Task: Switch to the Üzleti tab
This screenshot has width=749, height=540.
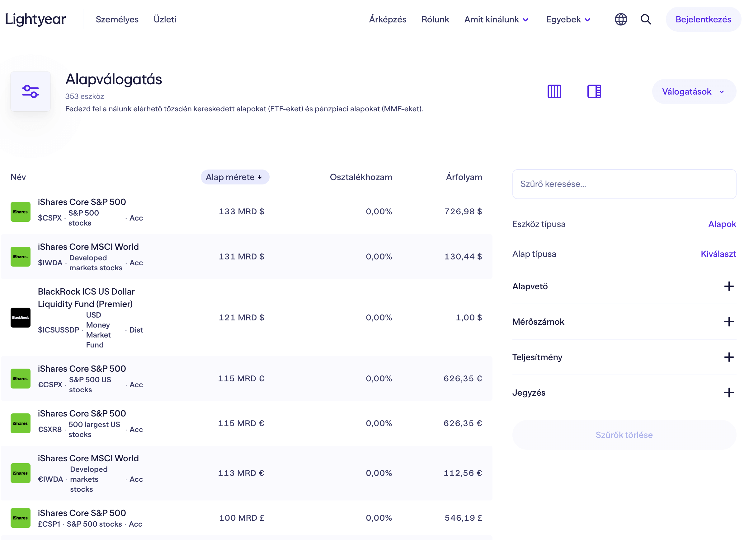Action: point(165,20)
